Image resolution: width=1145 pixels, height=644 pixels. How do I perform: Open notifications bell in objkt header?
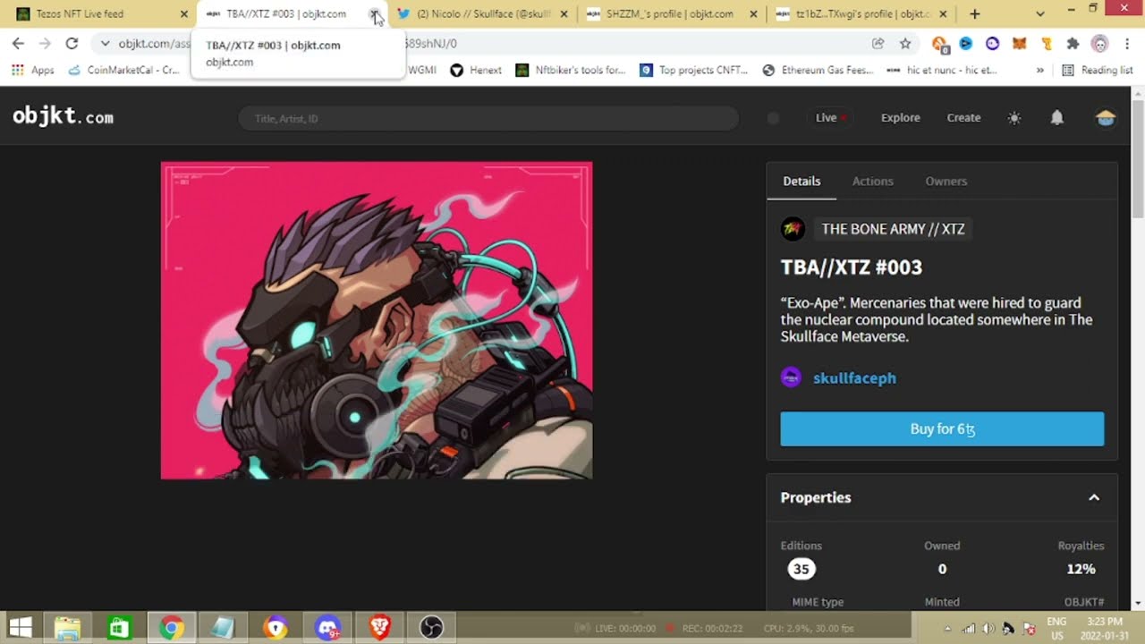point(1056,118)
